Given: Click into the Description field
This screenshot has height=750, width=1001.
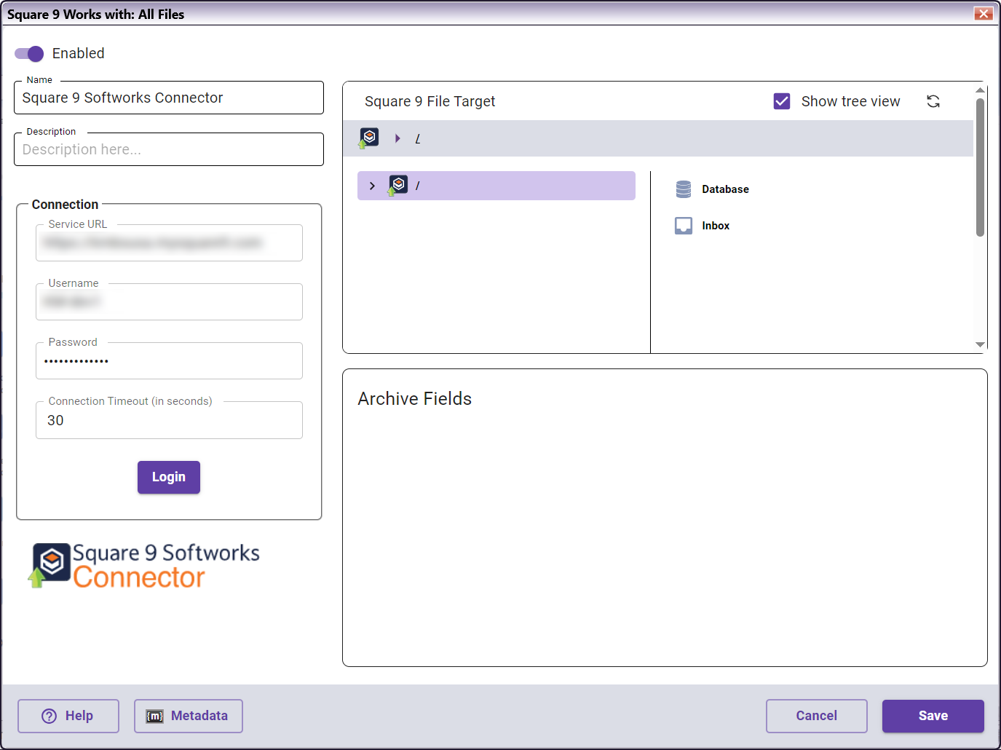Looking at the screenshot, I should 169,149.
